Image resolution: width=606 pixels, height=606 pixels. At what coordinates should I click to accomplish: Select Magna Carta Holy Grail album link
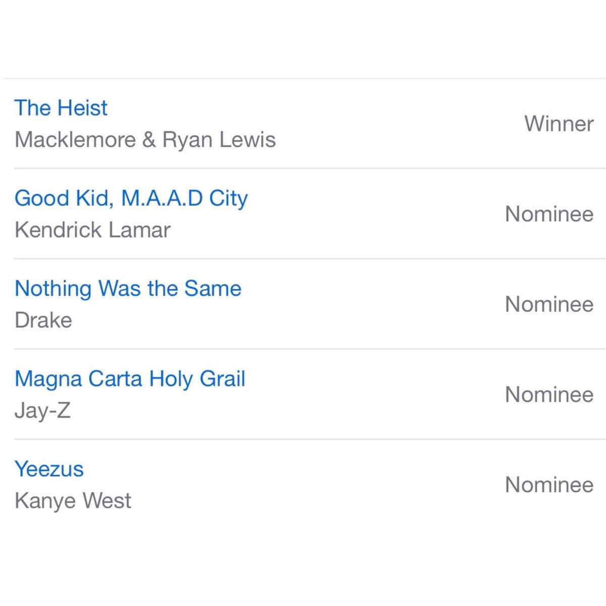[130, 379]
